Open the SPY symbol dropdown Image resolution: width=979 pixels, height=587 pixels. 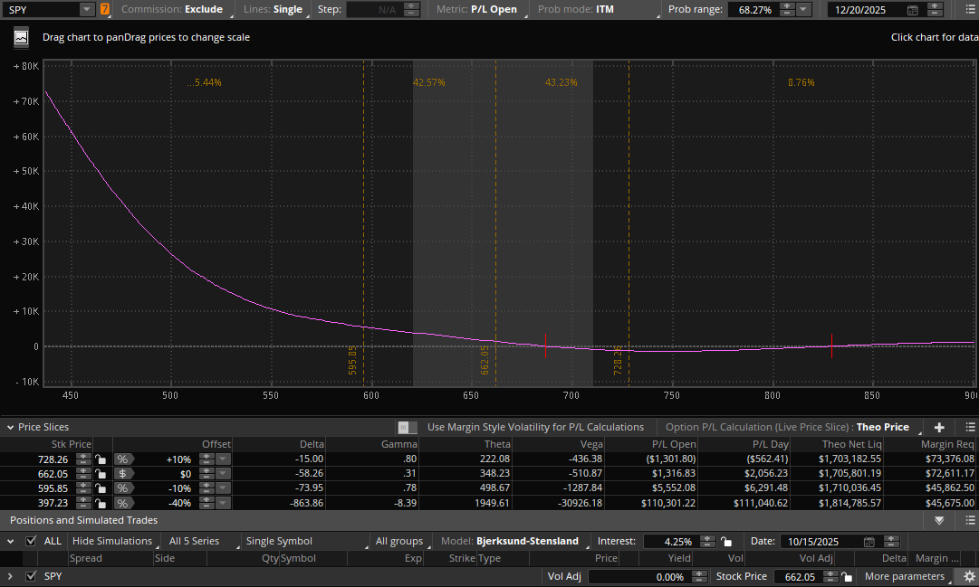pyautogui.click(x=87, y=9)
